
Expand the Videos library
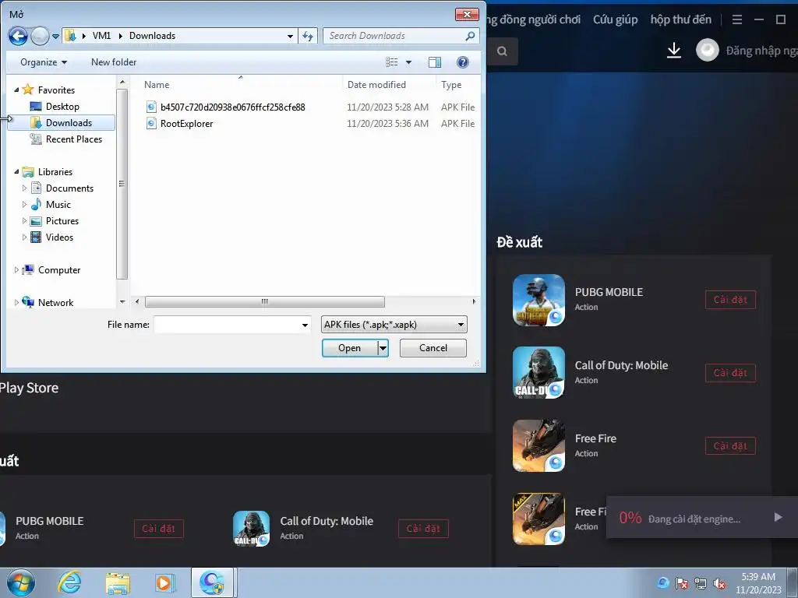tap(24, 237)
